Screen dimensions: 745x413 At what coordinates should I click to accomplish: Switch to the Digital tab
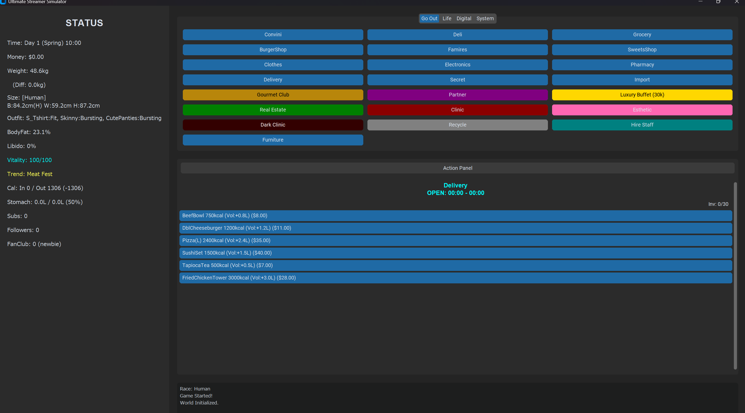pyautogui.click(x=464, y=18)
